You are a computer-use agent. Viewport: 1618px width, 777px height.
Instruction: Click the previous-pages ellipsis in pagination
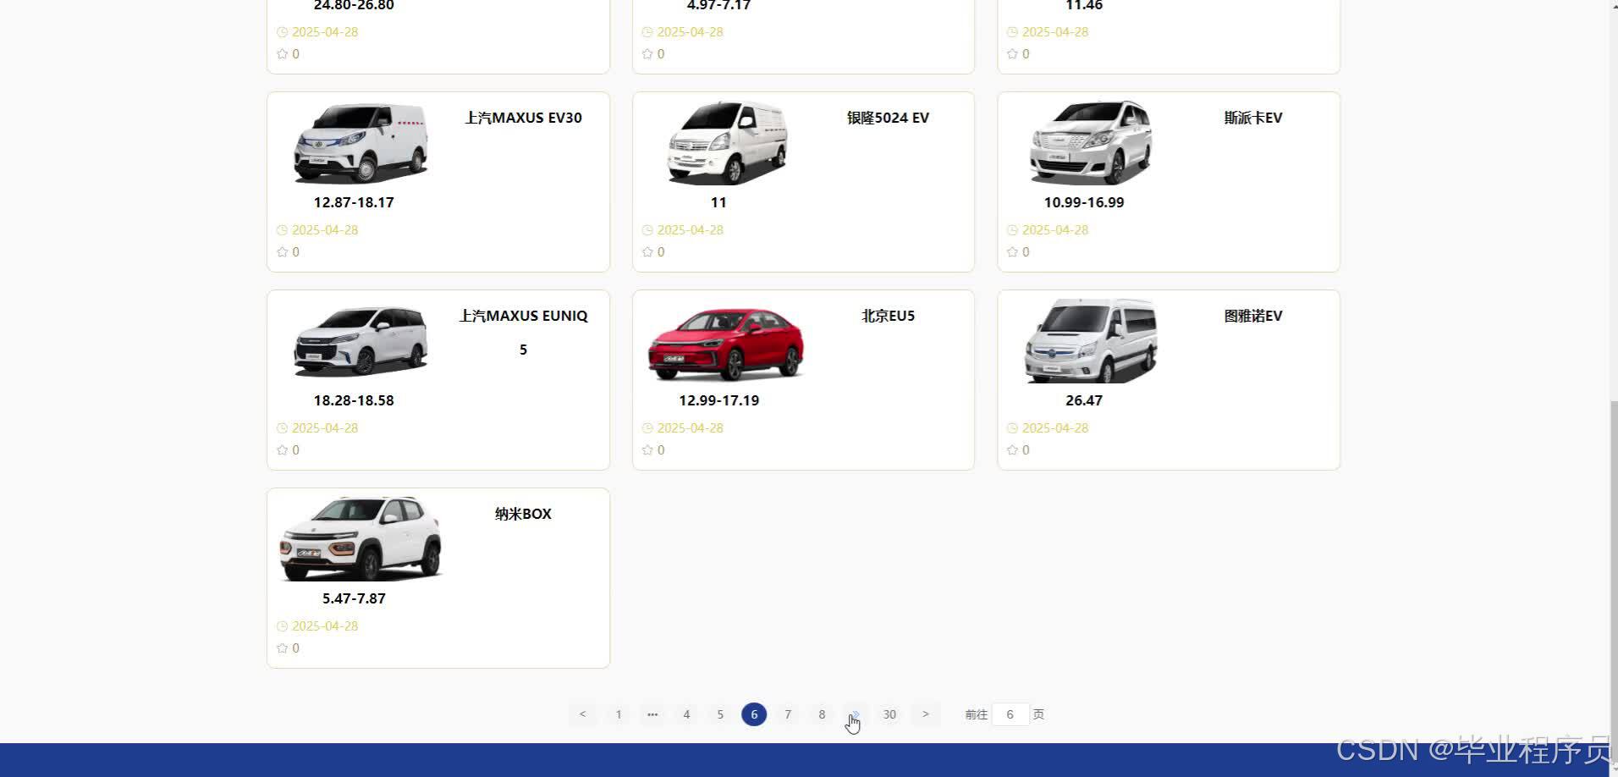(x=652, y=714)
